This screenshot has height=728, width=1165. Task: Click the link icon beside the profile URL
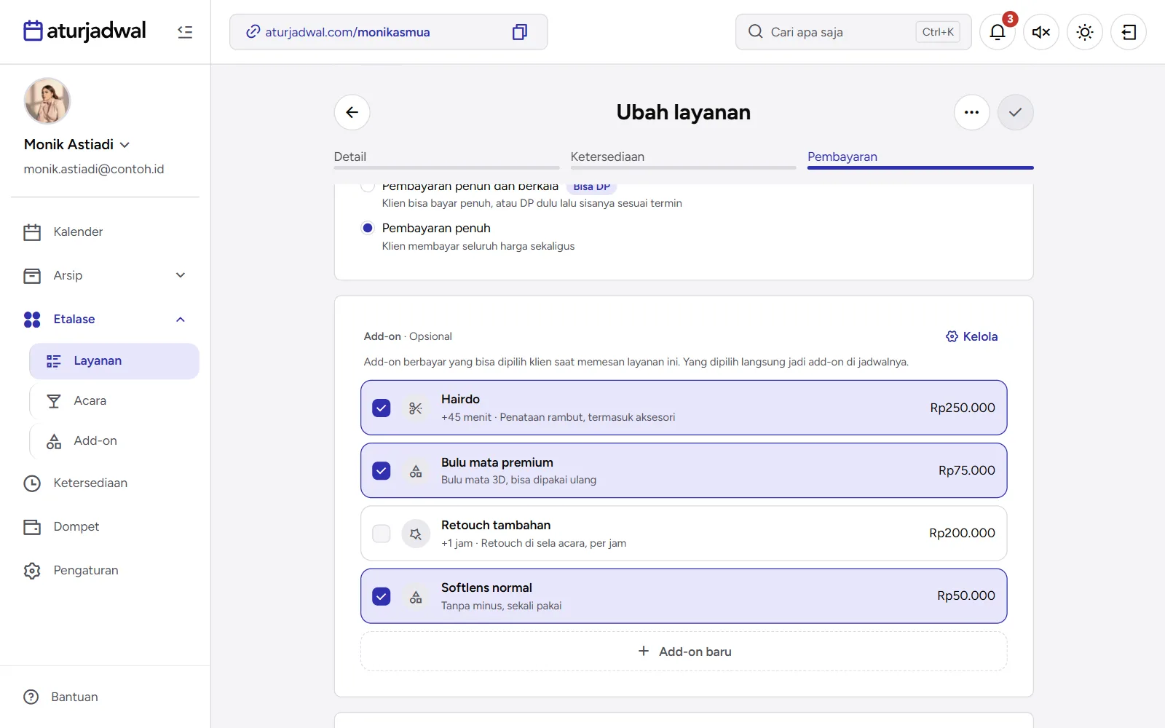[253, 32]
